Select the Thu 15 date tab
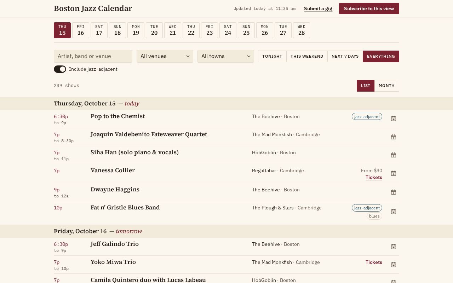The height and width of the screenshot is (283, 453). 62,30
